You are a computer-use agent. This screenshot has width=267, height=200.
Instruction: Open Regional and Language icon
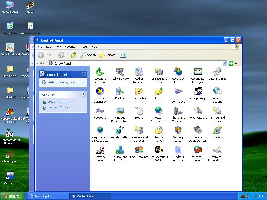[100, 130]
